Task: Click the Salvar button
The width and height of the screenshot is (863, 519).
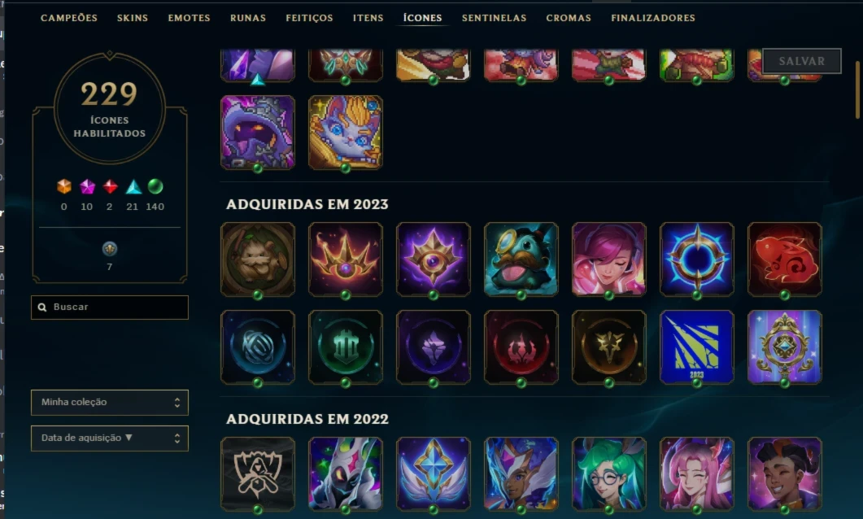Action: pos(802,61)
